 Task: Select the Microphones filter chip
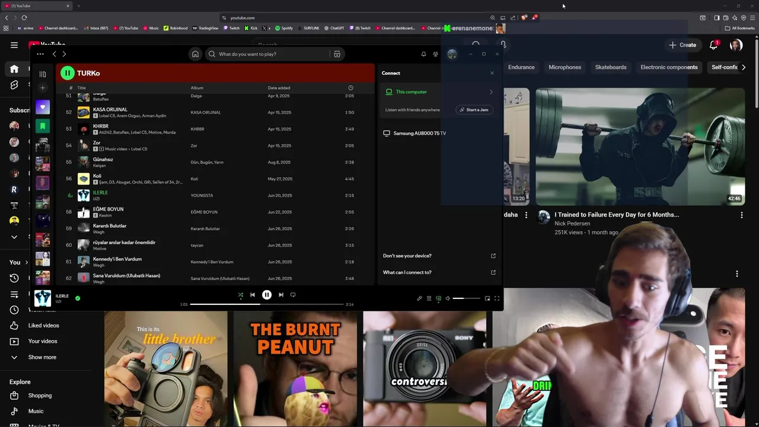click(x=565, y=67)
